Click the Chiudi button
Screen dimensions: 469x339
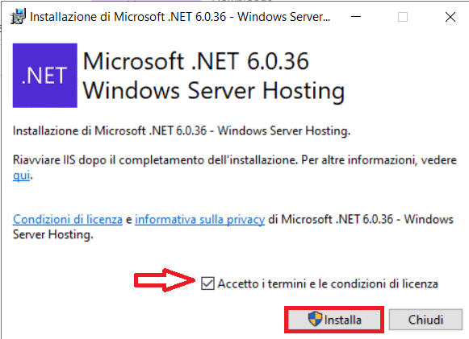click(425, 320)
